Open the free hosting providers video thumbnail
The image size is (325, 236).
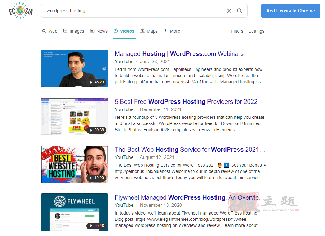(x=74, y=117)
